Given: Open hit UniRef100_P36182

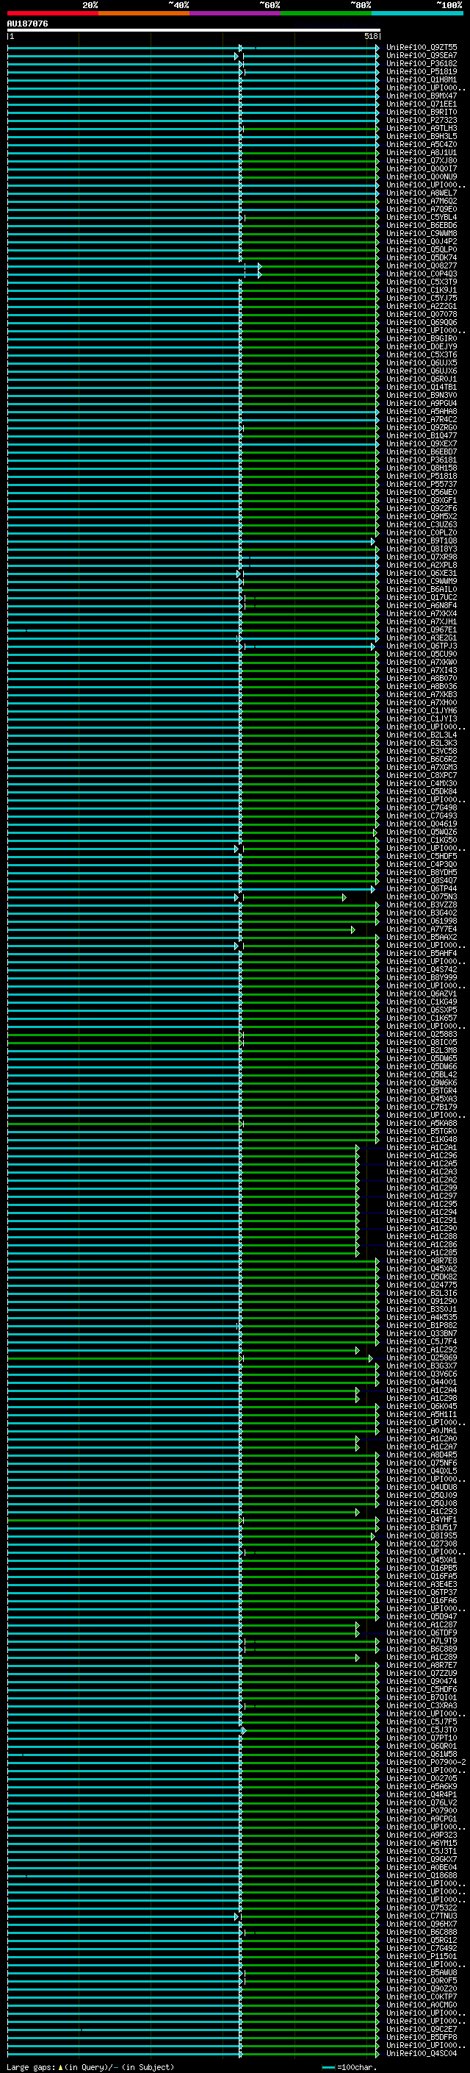Looking at the screenshot, I should (422, 63).
